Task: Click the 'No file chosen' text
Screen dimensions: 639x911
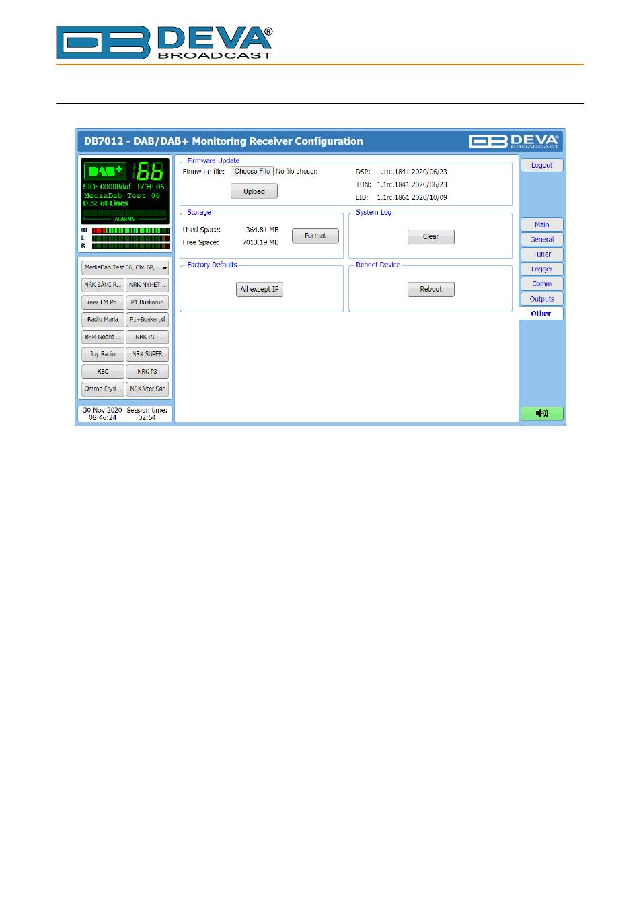Action: coord(297,172)
